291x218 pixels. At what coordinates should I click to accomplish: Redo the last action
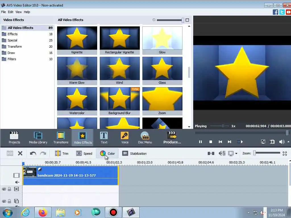[43, 154]
